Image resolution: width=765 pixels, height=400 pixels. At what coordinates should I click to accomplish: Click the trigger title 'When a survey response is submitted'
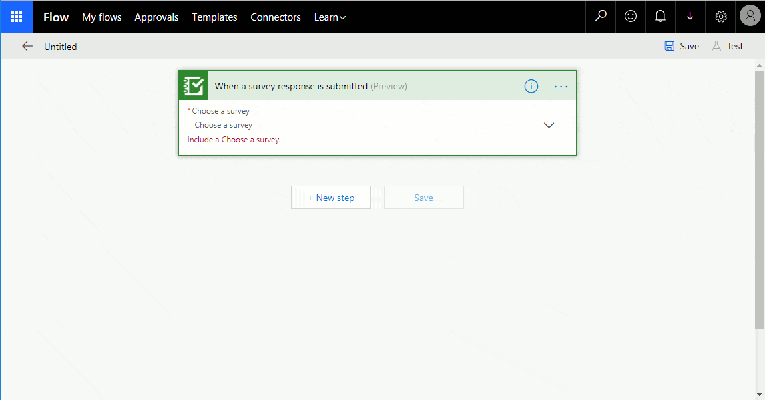tap(291, 86)
